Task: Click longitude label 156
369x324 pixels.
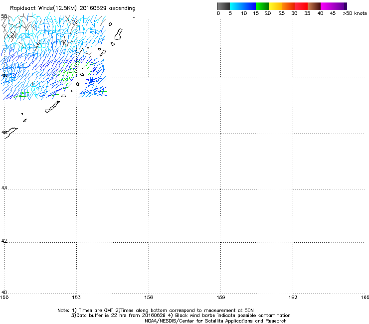Action: (149, 298)
